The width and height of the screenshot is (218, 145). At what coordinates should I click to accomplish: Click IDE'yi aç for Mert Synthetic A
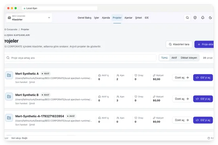click(203, 78)
